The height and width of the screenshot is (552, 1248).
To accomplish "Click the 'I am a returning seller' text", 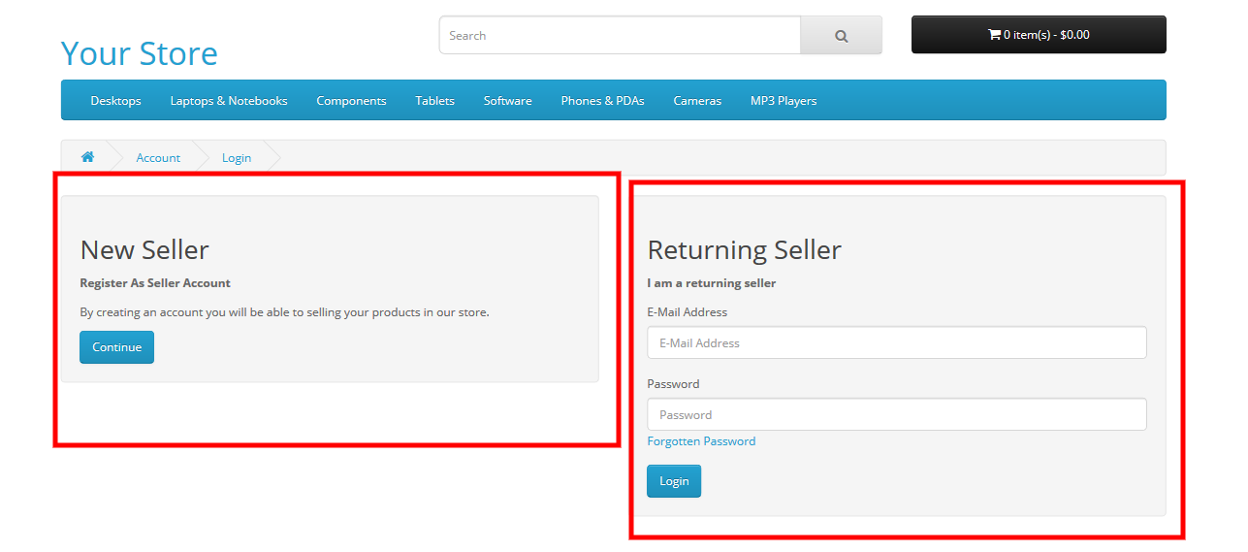I will (712, 283).
